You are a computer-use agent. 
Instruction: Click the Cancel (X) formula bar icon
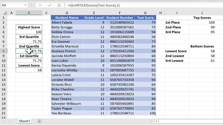(x=40, y=5)
